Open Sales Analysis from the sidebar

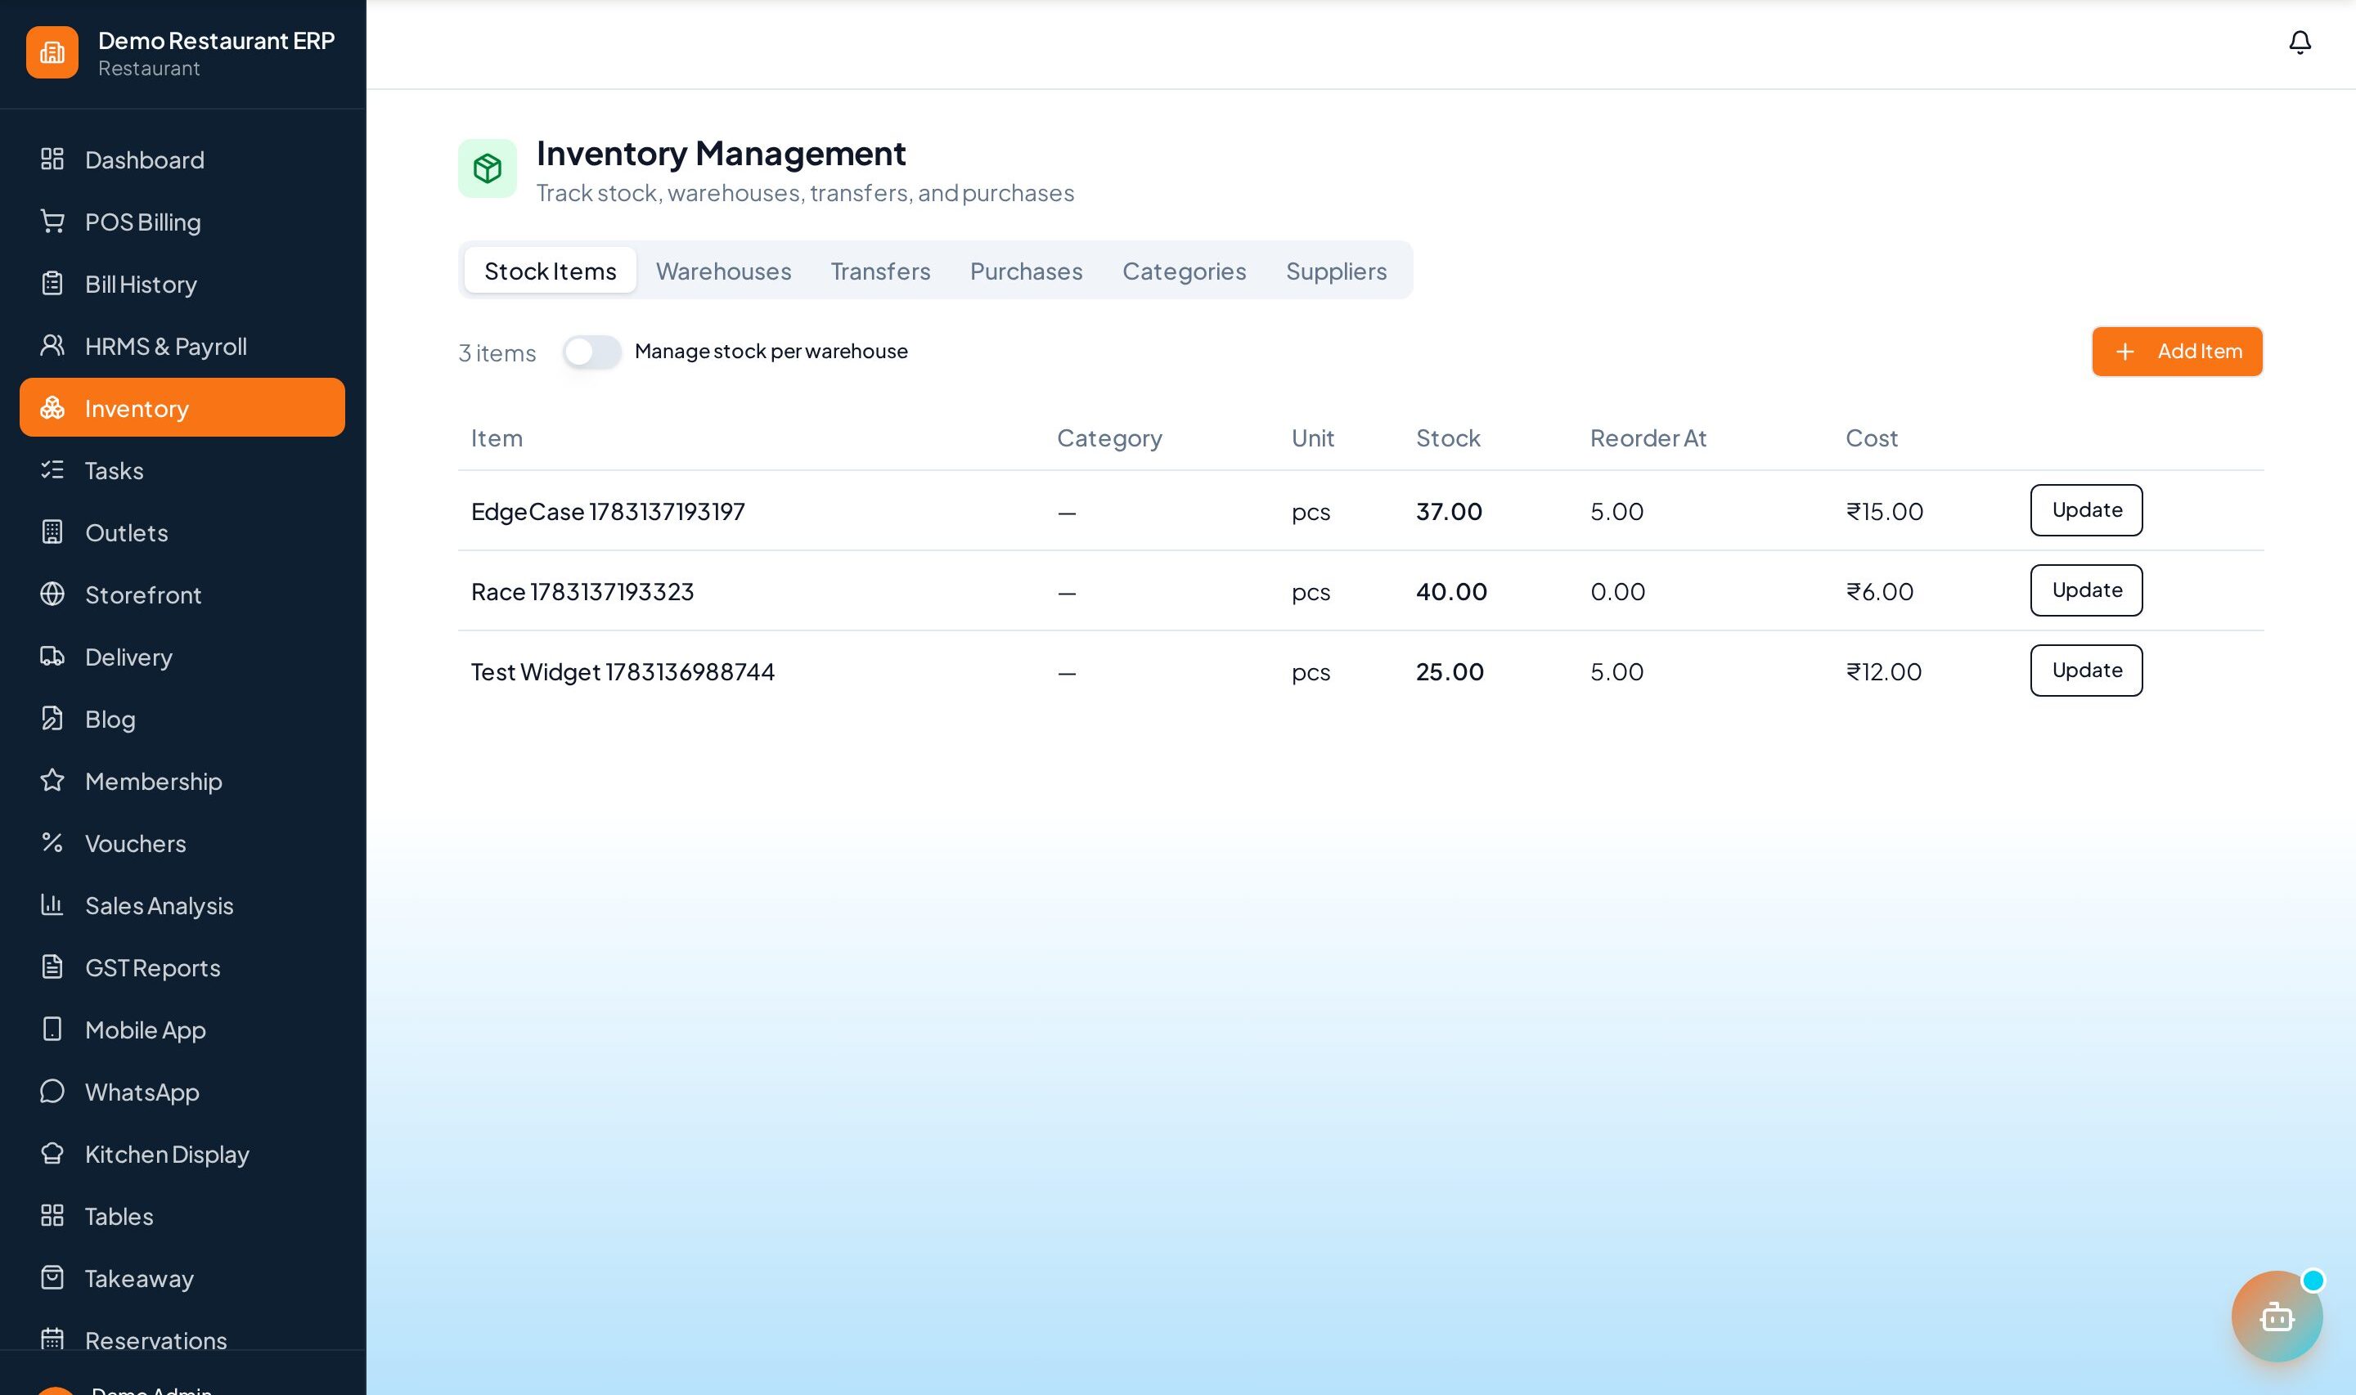click(x=182, y=904)
